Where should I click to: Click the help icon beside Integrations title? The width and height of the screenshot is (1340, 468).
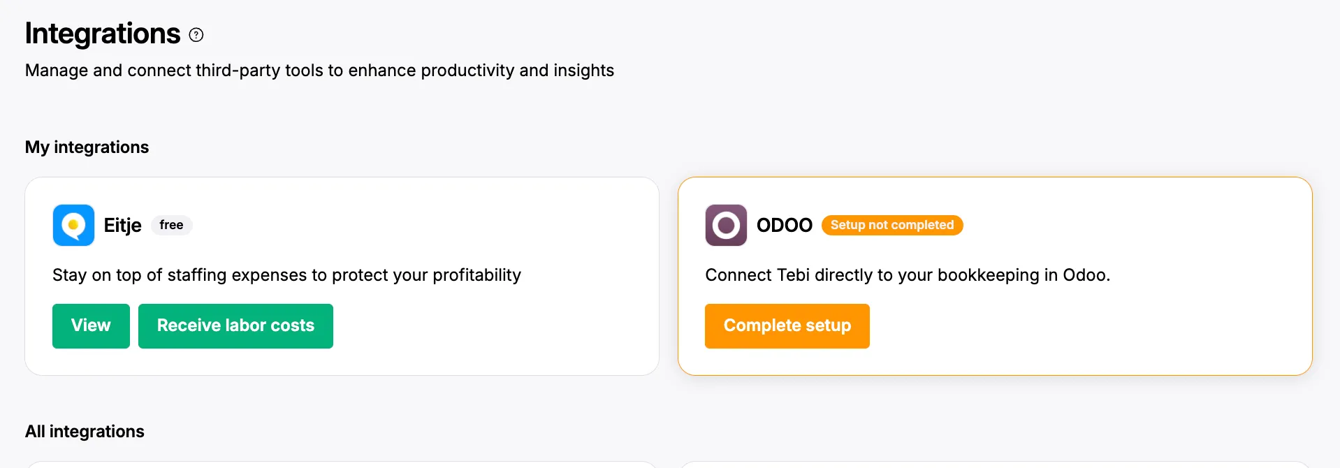(x=196, y=35)
